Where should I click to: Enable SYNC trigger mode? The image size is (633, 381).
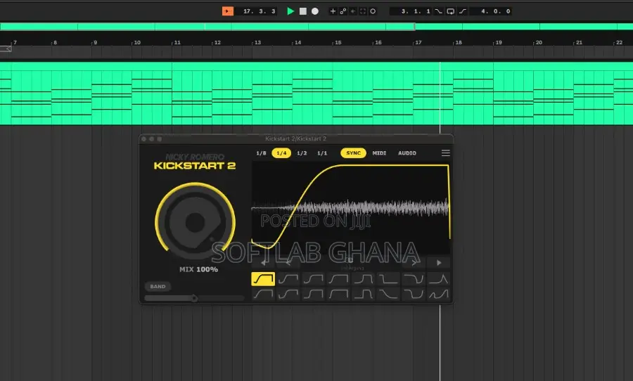tap(353, 153)
